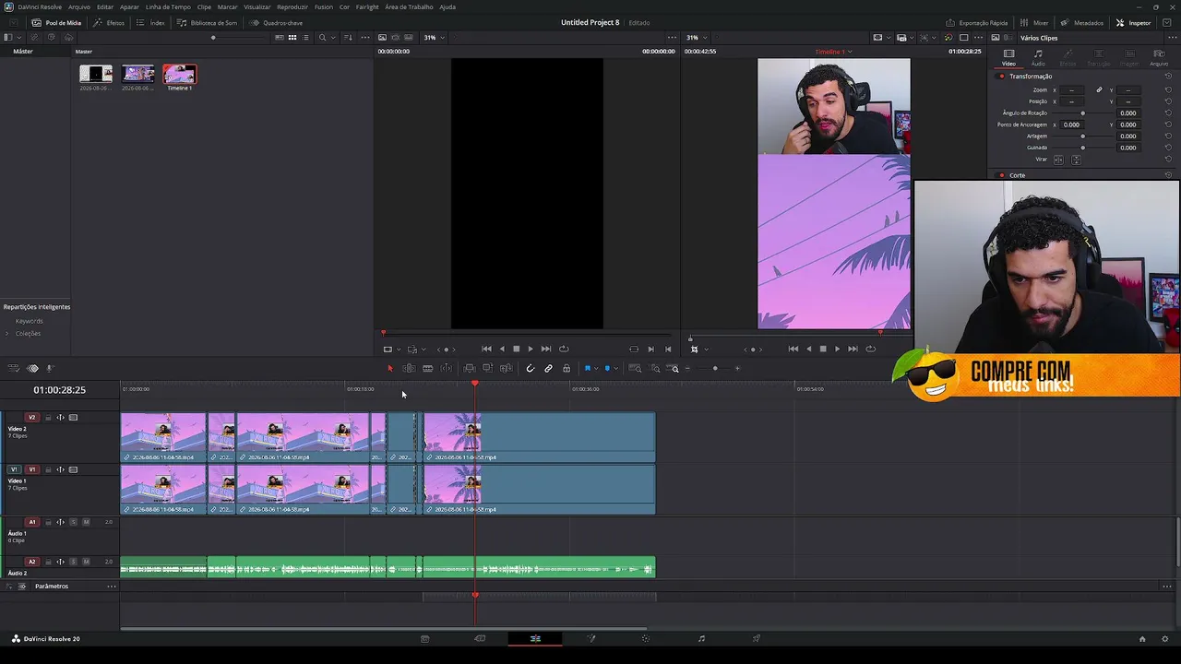1181x664 pixels.
Task: Click Detail Zoom icon
Action: pyautogui.click(x=655, y=369)
